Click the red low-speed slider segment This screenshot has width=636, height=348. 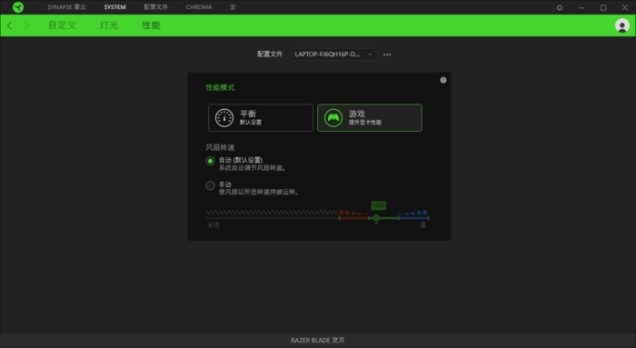(353, 218)
